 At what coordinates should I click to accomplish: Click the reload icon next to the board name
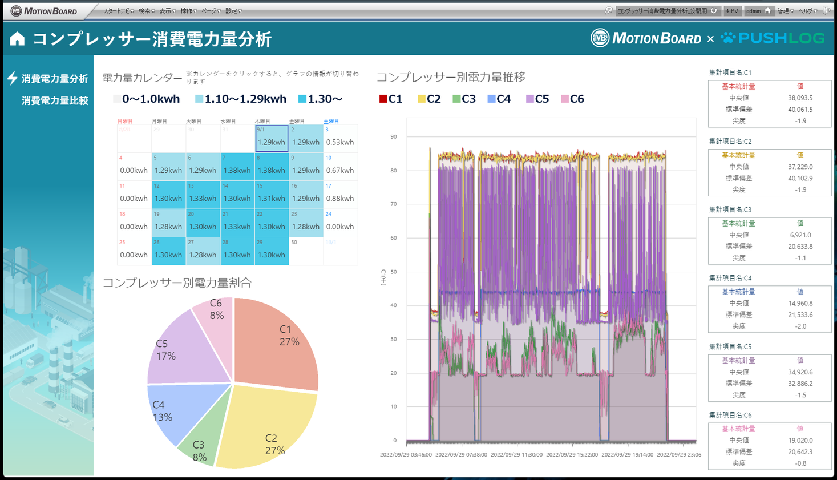pyautogui.click(x=714, y=10)
